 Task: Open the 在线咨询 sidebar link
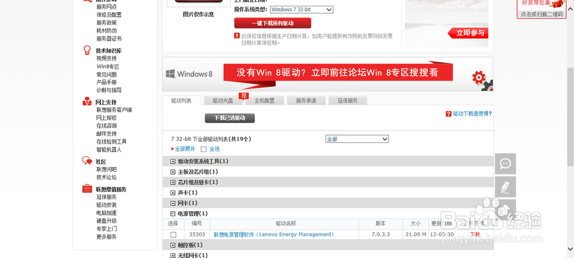point(107,126)
